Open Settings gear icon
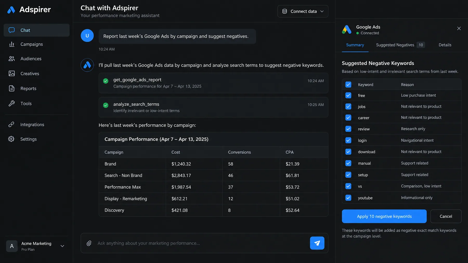Viewport: 468px width, 263px height. click(11, 139)
